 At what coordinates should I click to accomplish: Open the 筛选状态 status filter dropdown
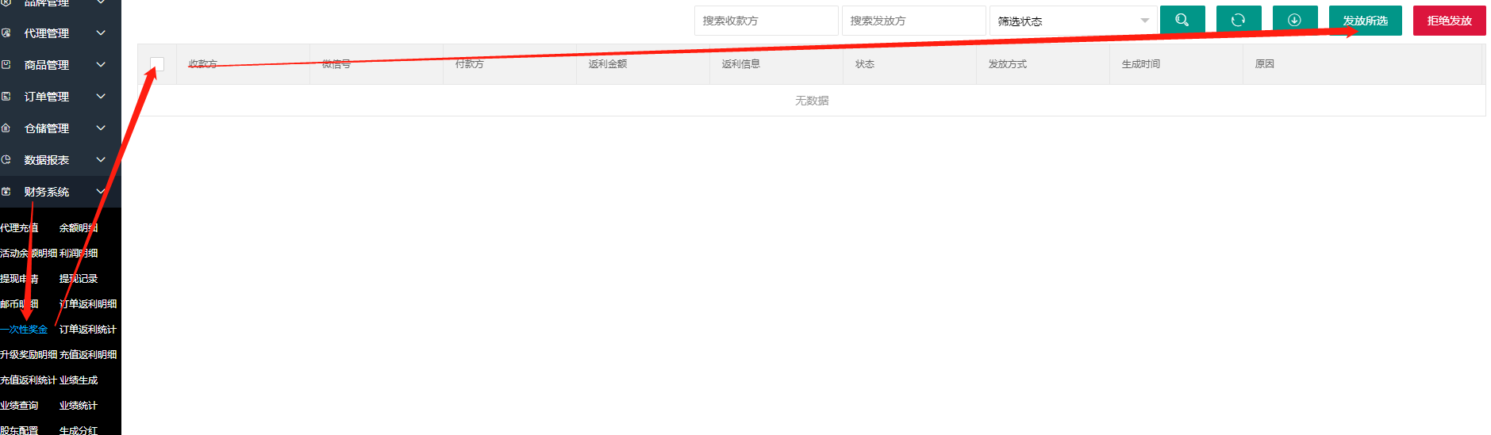click(1073, 21)
